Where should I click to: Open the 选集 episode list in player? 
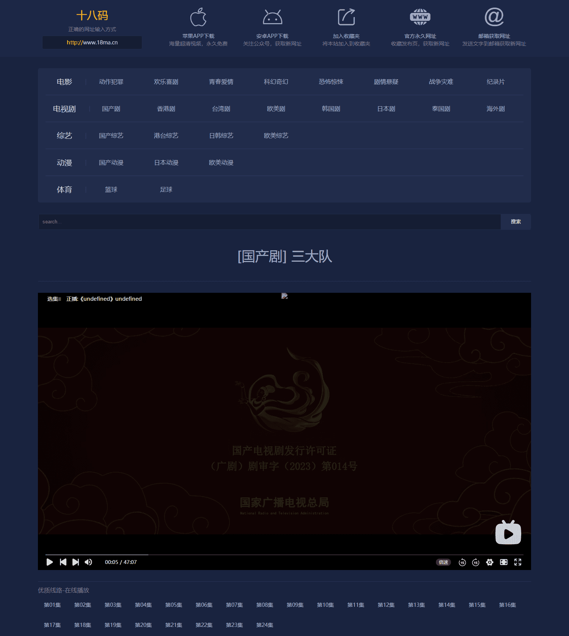click(x=54, y=299)
